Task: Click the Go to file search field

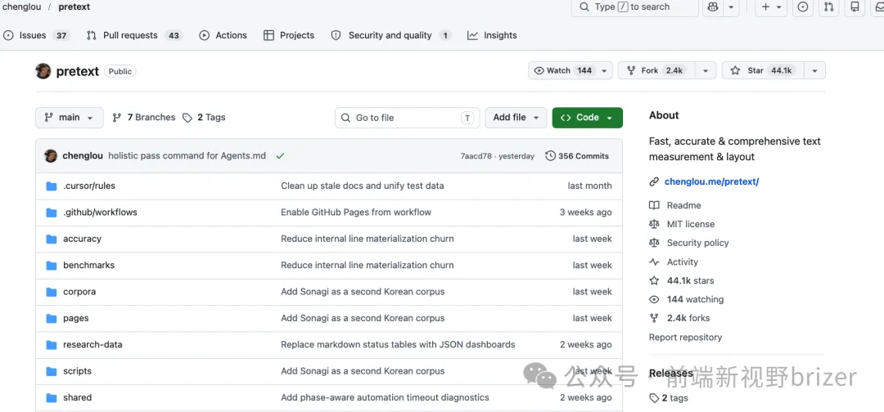Action: point(407,118)
